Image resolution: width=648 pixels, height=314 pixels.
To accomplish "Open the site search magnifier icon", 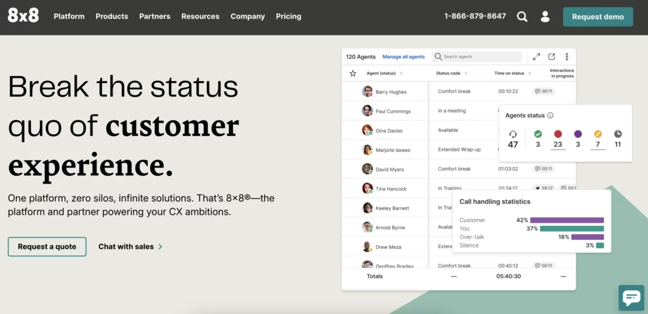I will 522,16.
